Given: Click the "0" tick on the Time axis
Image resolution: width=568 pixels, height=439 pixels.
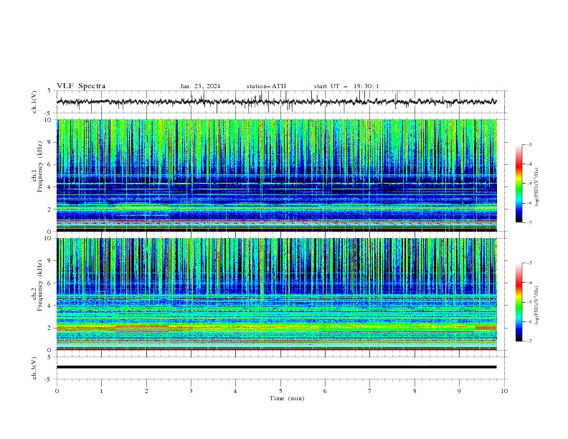Looking at the screenshot, I should (57, 391).
